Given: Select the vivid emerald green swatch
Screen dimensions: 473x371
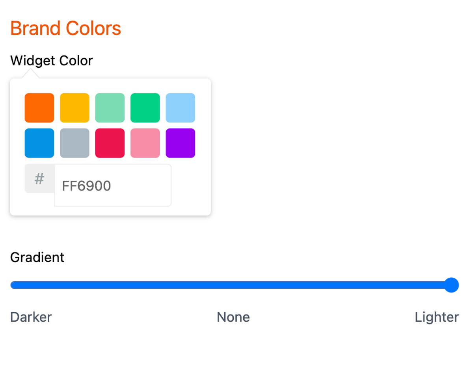Looking at the screenshot, I should 145,108.
